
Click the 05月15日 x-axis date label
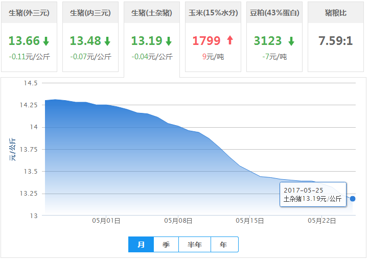pos(250,221)
